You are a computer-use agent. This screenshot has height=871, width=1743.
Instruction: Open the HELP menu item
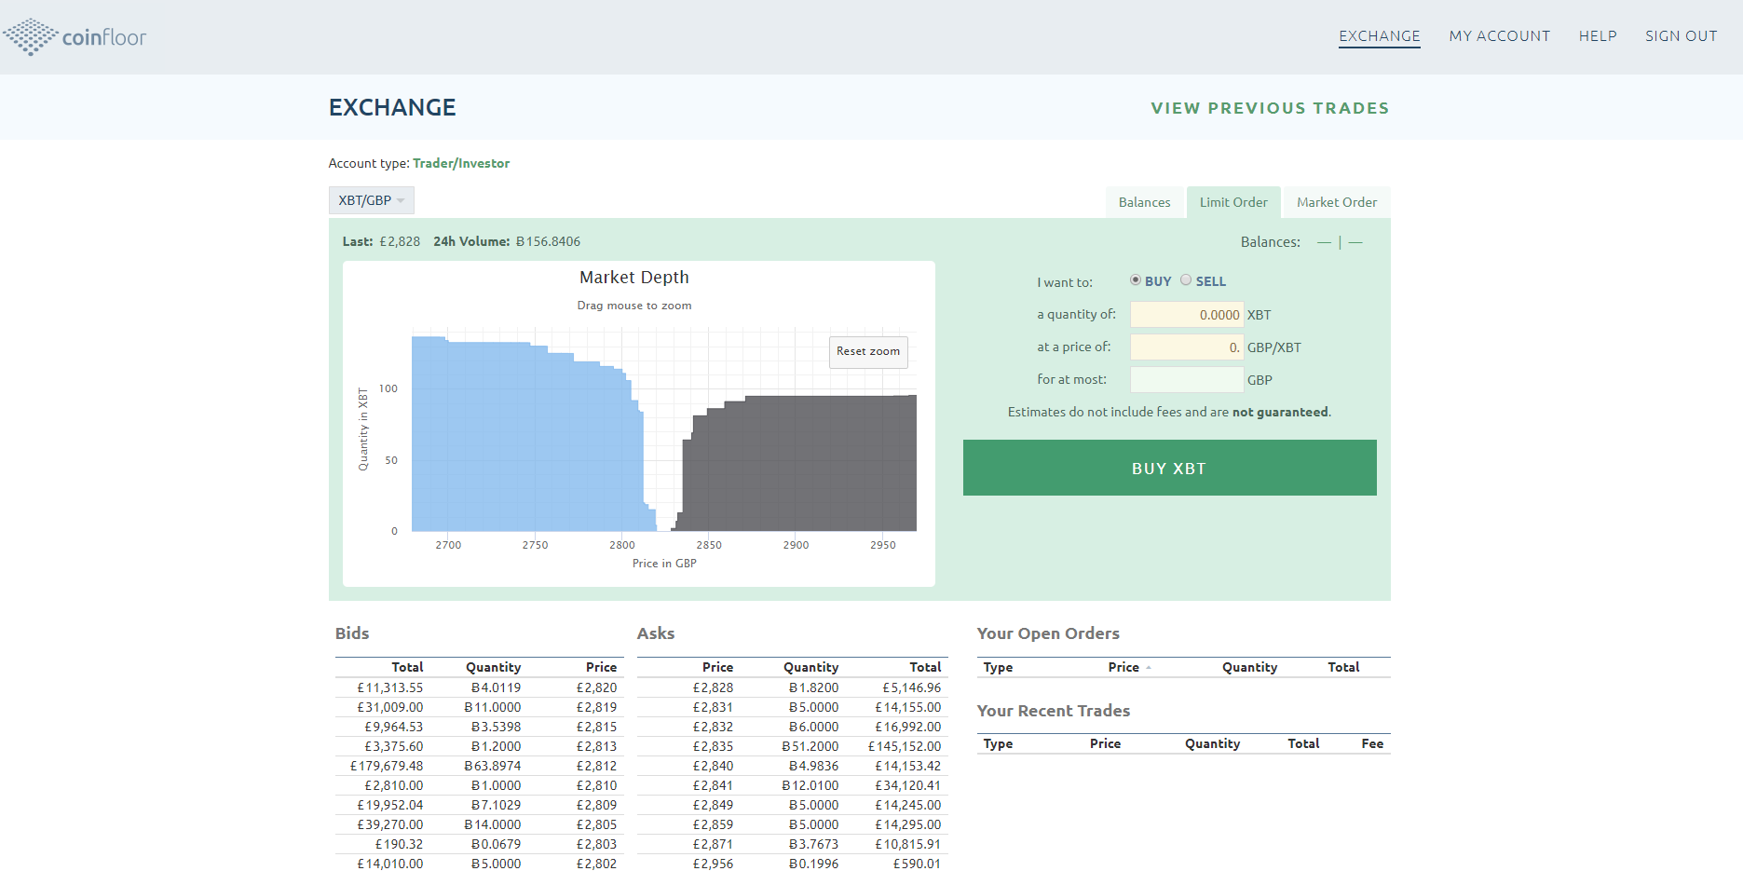pos(1598,36)
